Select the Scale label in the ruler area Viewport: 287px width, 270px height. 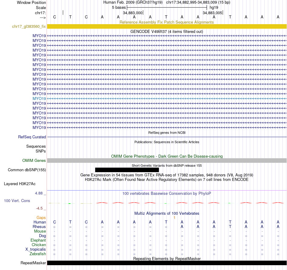(41, 8)
